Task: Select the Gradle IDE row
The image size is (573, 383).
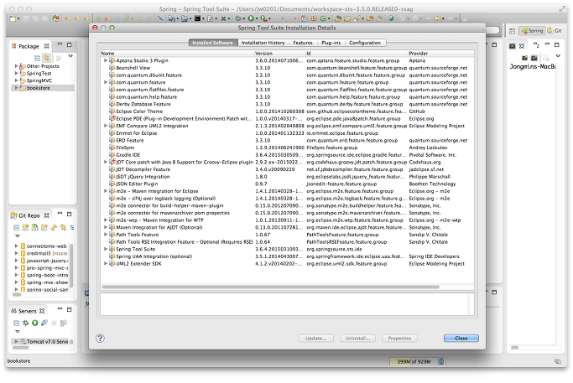Action: (287, 155)
